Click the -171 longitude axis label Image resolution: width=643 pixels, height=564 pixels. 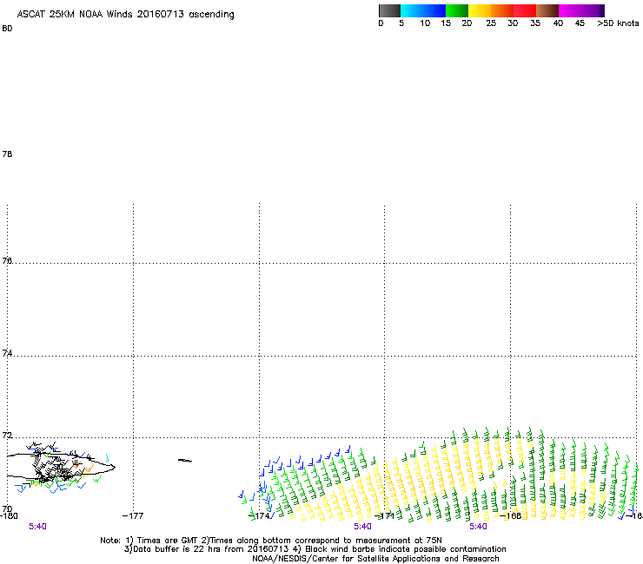pos(385,515)
